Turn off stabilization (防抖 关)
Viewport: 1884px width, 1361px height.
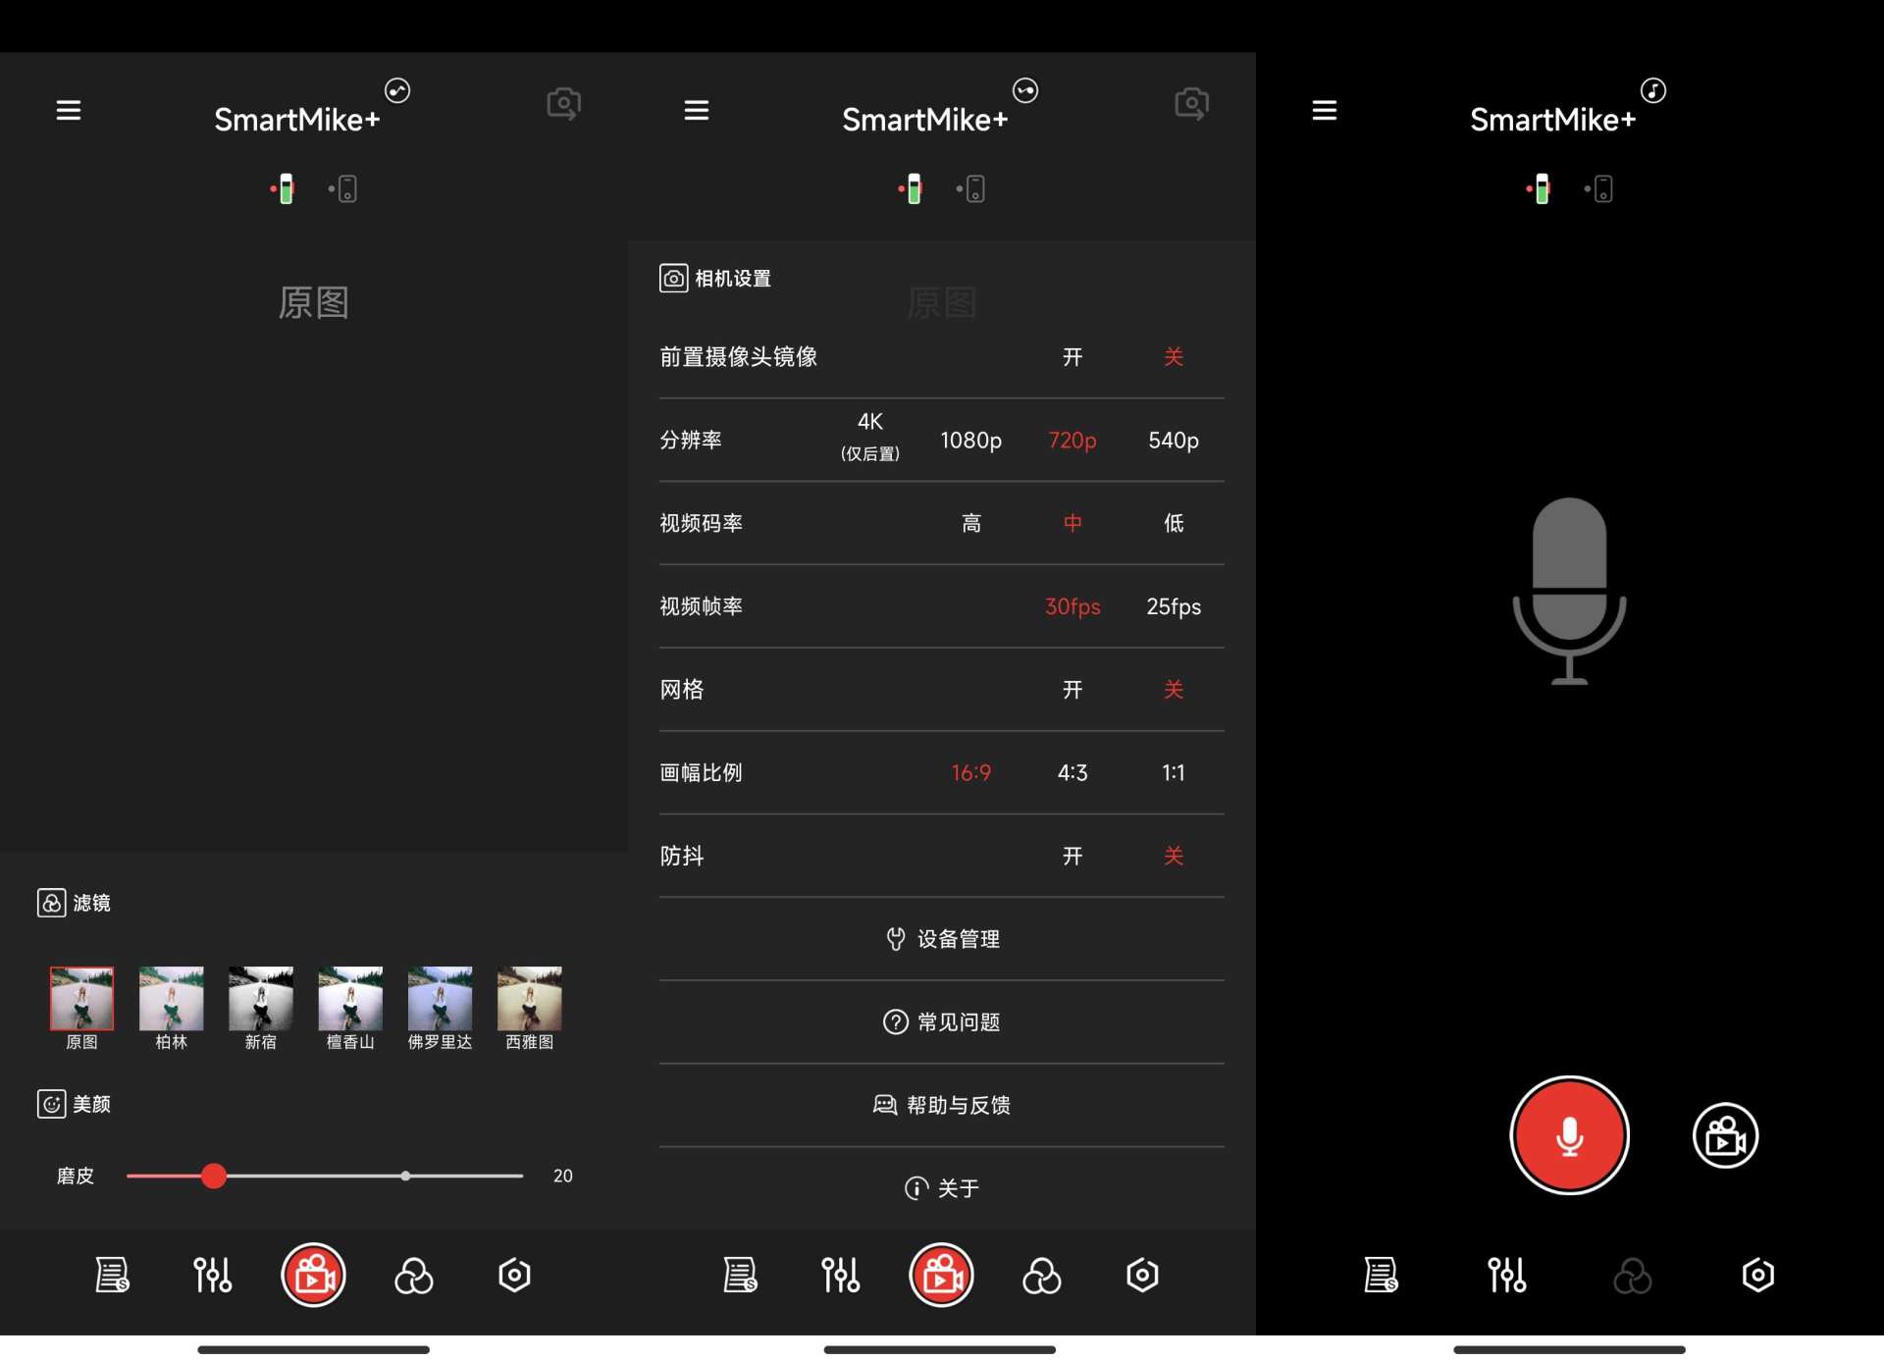pos(1174,856)
